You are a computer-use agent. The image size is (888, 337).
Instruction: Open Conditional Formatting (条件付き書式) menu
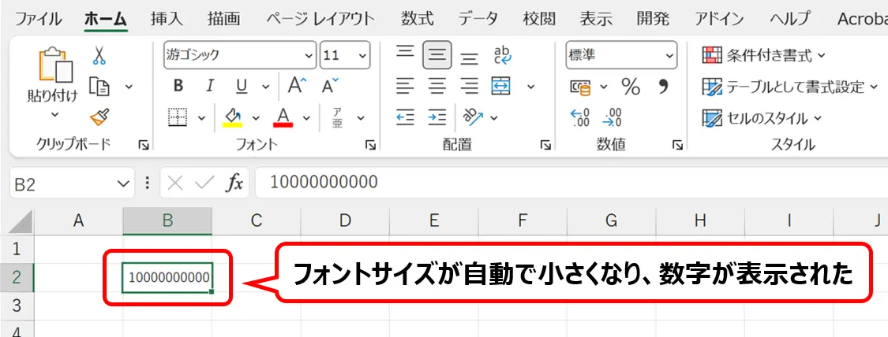764,55
